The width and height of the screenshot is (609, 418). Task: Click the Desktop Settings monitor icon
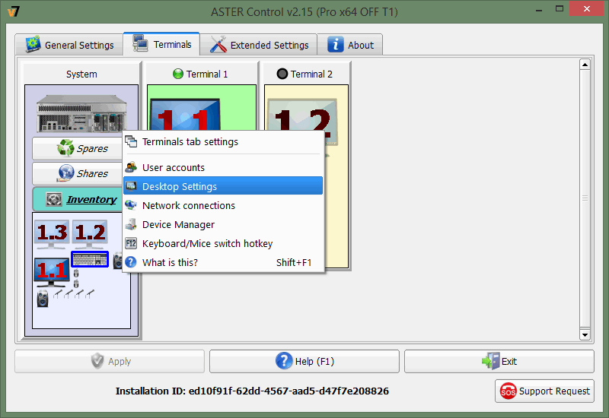131,186
